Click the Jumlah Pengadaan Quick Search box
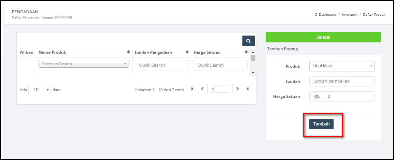Image resolution: width=394 pixels, height=160 pixels. coord(161,65)
